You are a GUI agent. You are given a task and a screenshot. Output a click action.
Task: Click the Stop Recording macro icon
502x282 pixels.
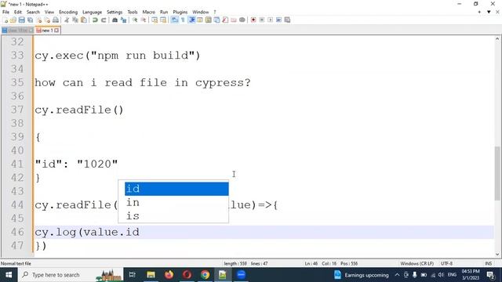tap(261, 20)
